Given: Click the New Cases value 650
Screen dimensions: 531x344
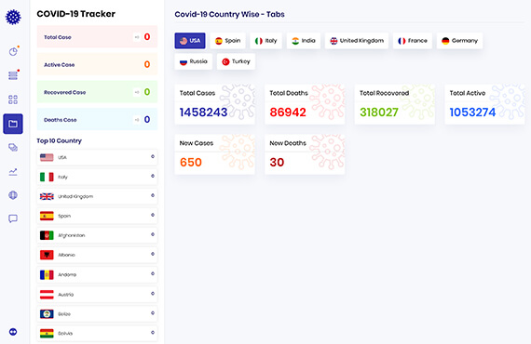Looking at the screenshot, I should point(191,162).
